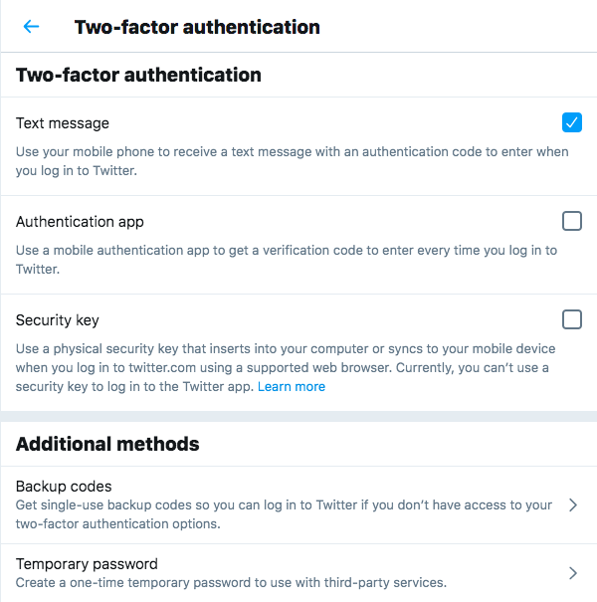Select the Backup codes row title
Viewport: 597px width, 602px height.
pyautogui.click(x=64, y=487)
